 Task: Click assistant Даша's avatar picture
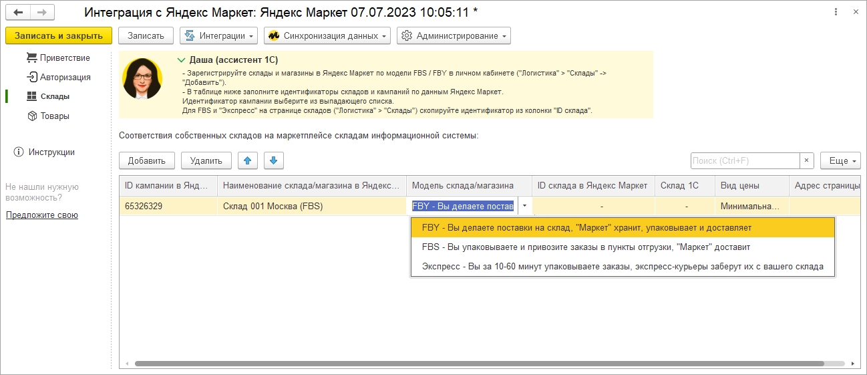coord(142,79)
